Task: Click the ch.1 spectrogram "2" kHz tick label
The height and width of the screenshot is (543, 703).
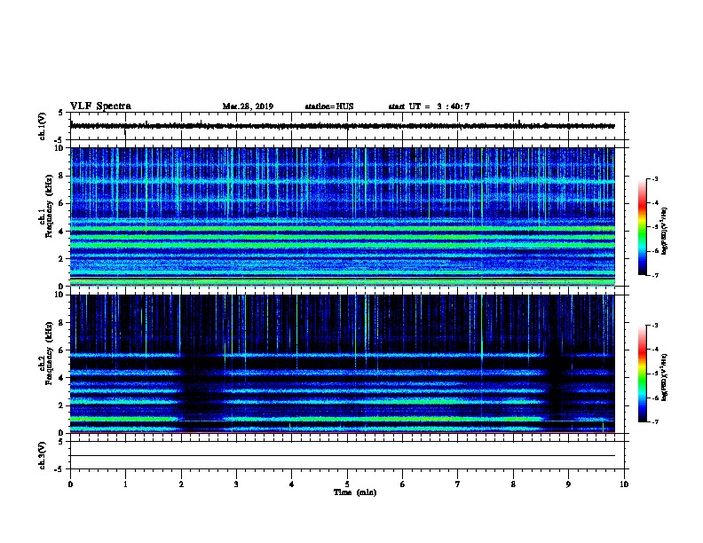Action: coord(61,259)
